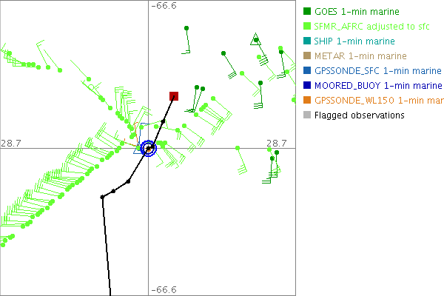The height and width of the screenshot is (296, 444).
Task: Click the dark blue MOORED_BUOY legend square
Action: (307, 86)
